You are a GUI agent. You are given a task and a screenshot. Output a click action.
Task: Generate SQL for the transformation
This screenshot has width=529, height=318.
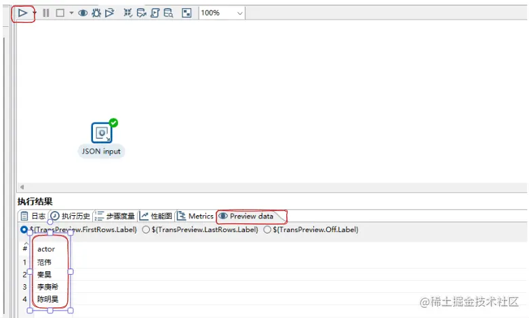(x=155, y=13)
